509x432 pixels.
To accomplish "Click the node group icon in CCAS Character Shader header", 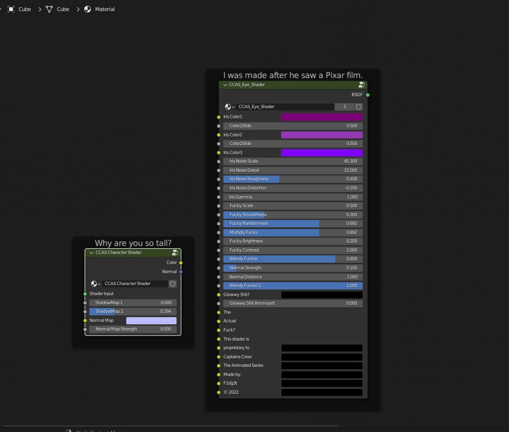I will click(x=176, y=252).
